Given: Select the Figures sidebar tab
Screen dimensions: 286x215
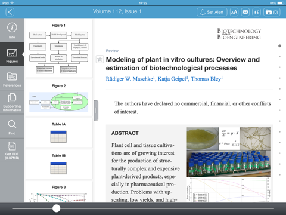Looking at the screenshot, I should point(12,54).
